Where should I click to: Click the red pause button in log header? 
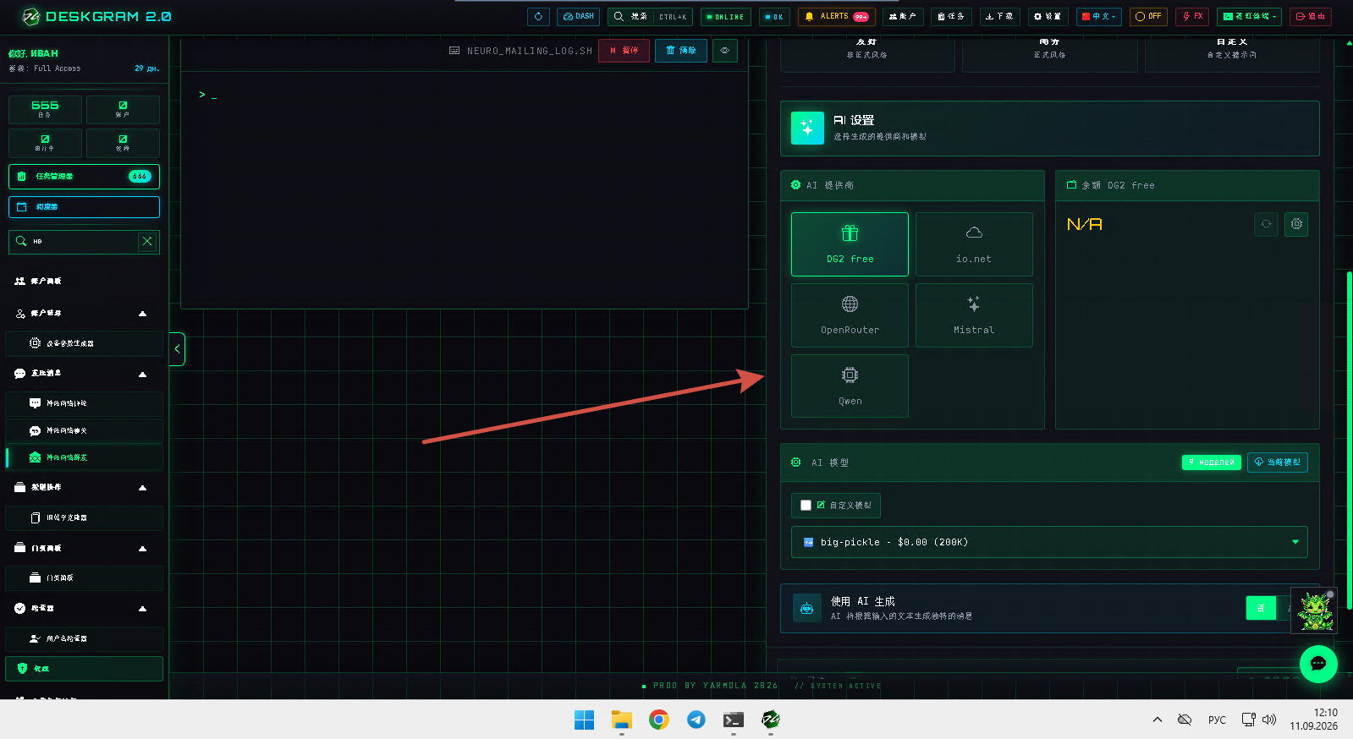(624, 51)
